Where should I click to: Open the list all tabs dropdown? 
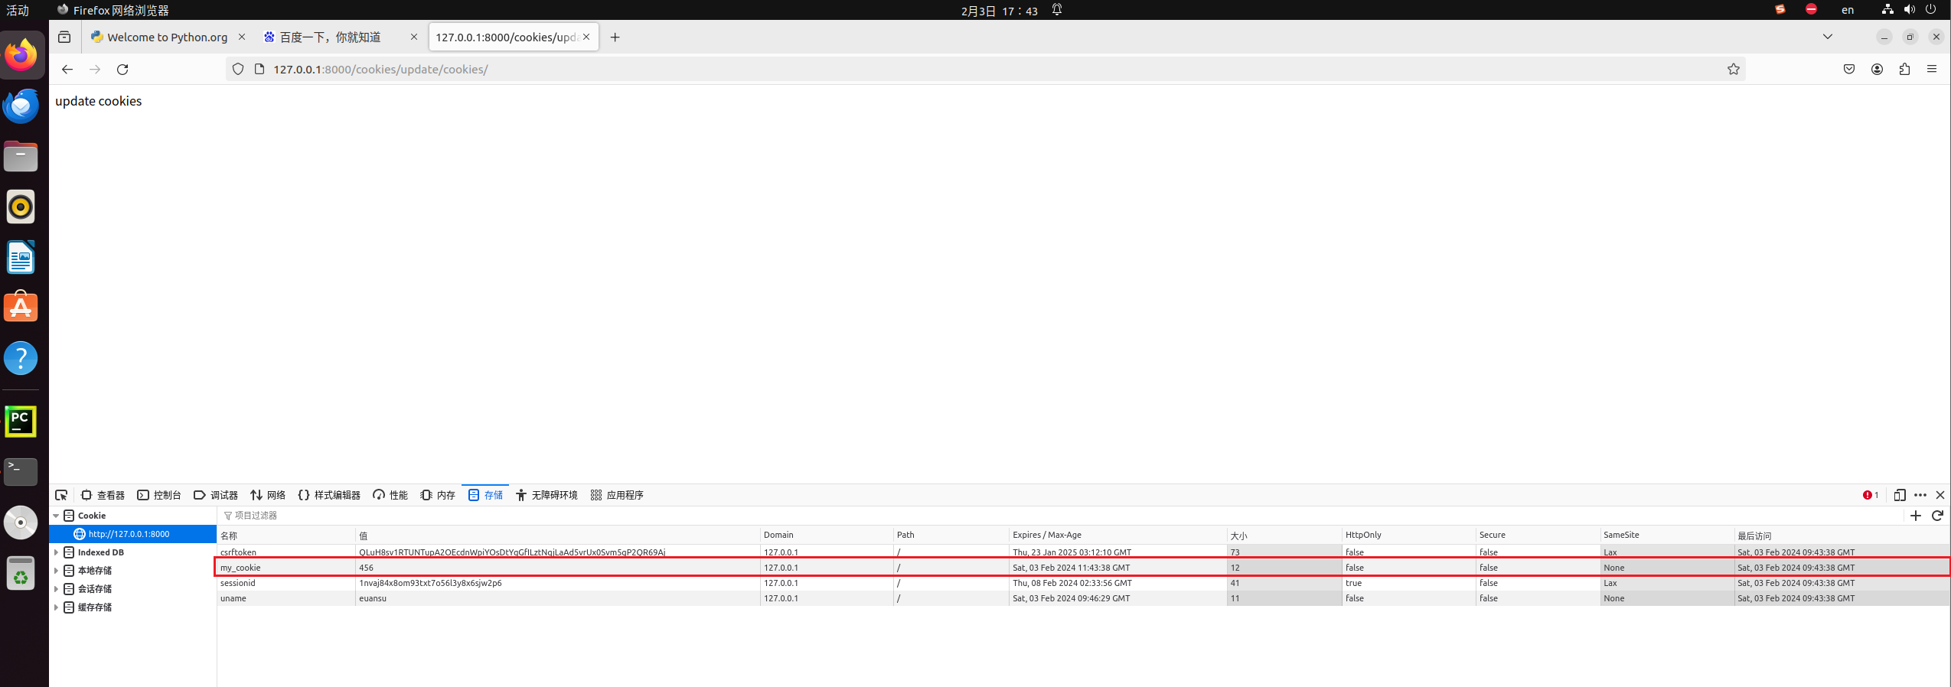(x=1827, y=37)
